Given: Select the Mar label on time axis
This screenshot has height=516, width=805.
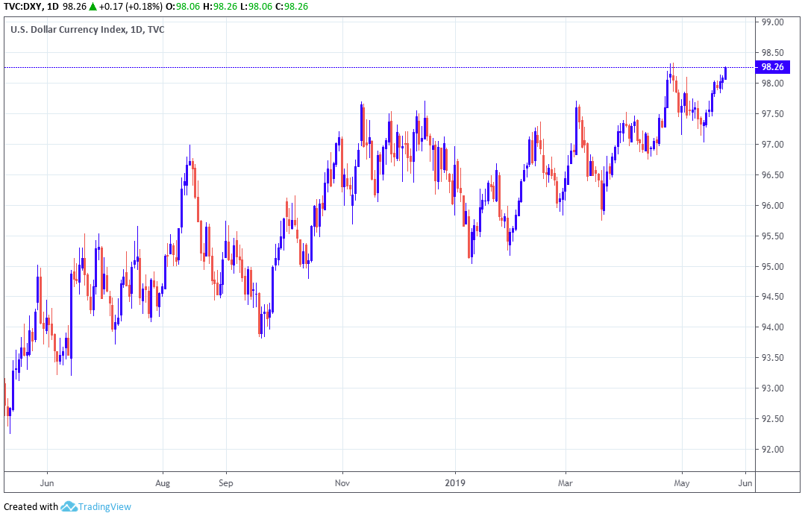Looking at the screenshot, I should [565, 482].
